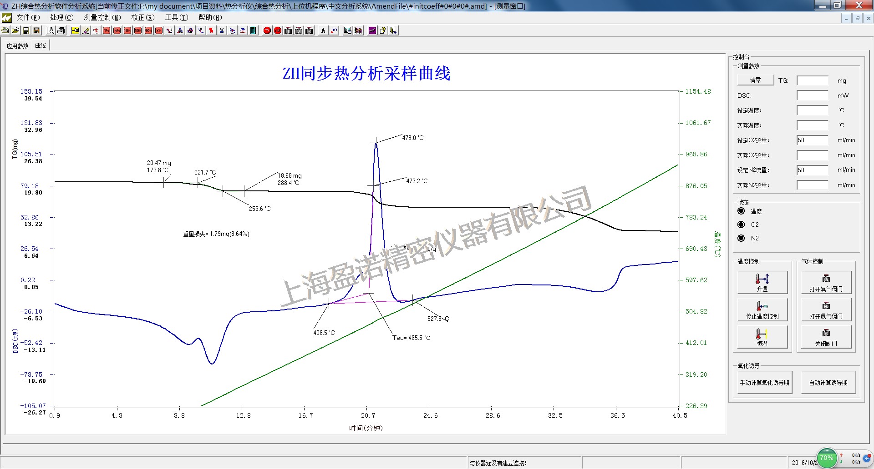Click the O2 status indicator
The height and width of the screenshot is (469, 874).
[741, 225]
